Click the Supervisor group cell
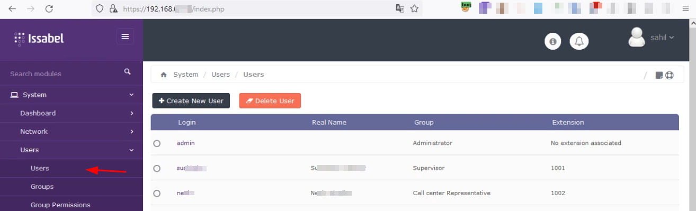This screenshot has width=696, height=211. (x=429, y=168)
